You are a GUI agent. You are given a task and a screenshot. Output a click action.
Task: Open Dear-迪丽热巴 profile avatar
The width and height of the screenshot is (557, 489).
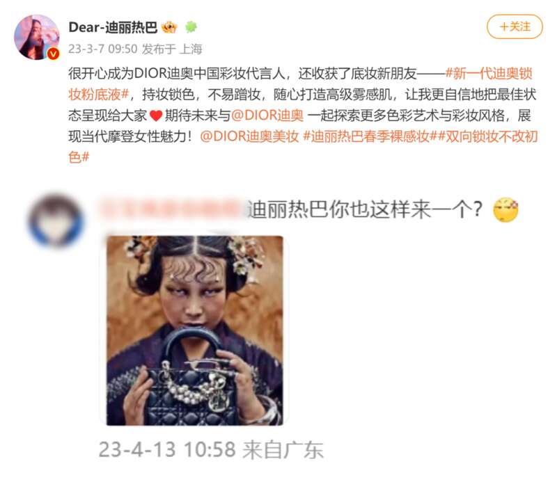tap(37, 38)
